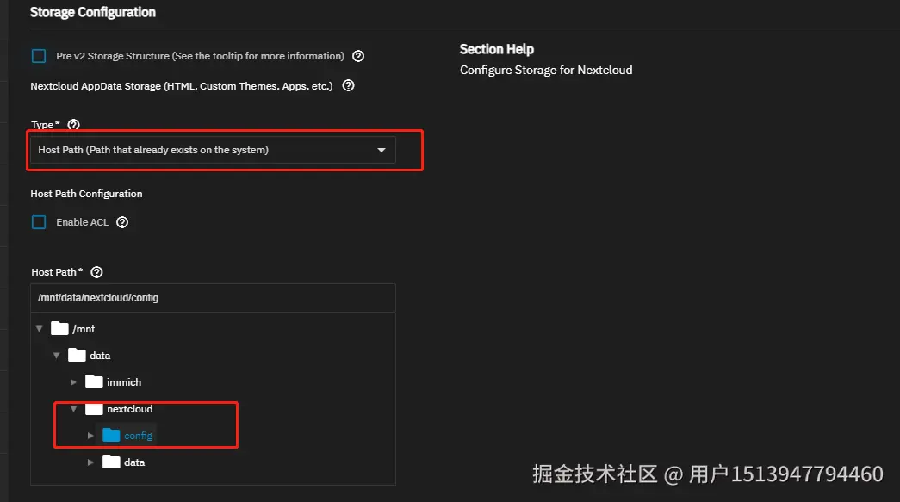Enable the Pre v2 Storage Structure checkbox
The width and height of the screenshot is (900, 502).
tap(39, 56)
